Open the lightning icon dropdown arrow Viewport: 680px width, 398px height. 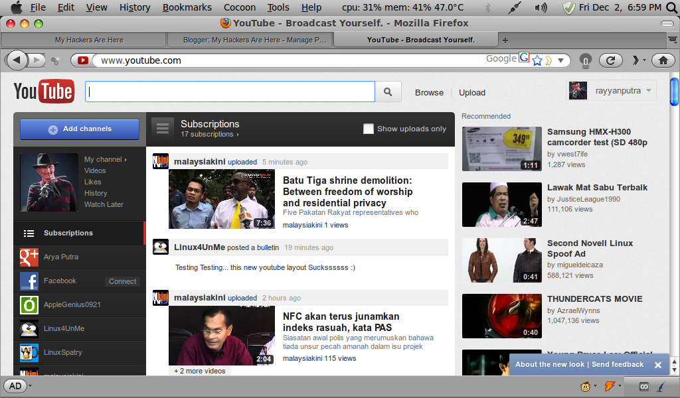point(620,386)
